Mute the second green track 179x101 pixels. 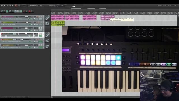[40, 22]
